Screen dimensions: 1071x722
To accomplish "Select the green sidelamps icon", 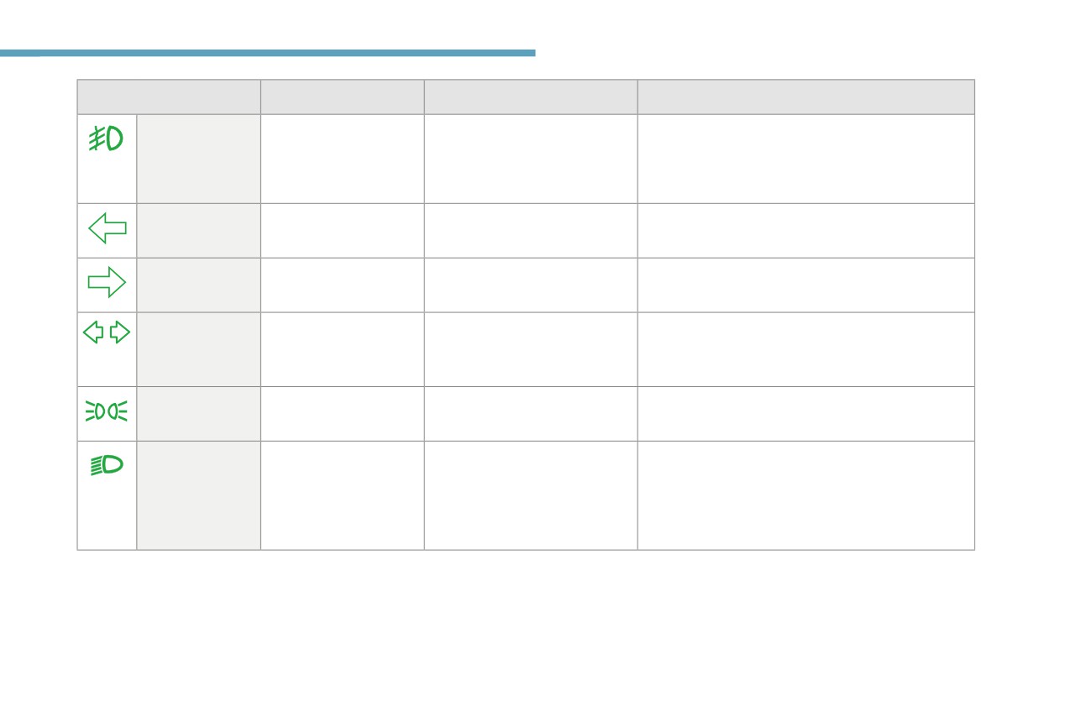I will click(107, 411).
